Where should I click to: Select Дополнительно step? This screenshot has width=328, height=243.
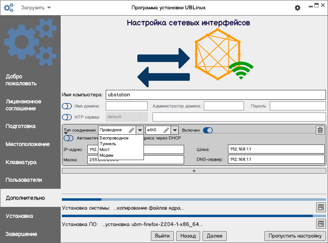30,198
